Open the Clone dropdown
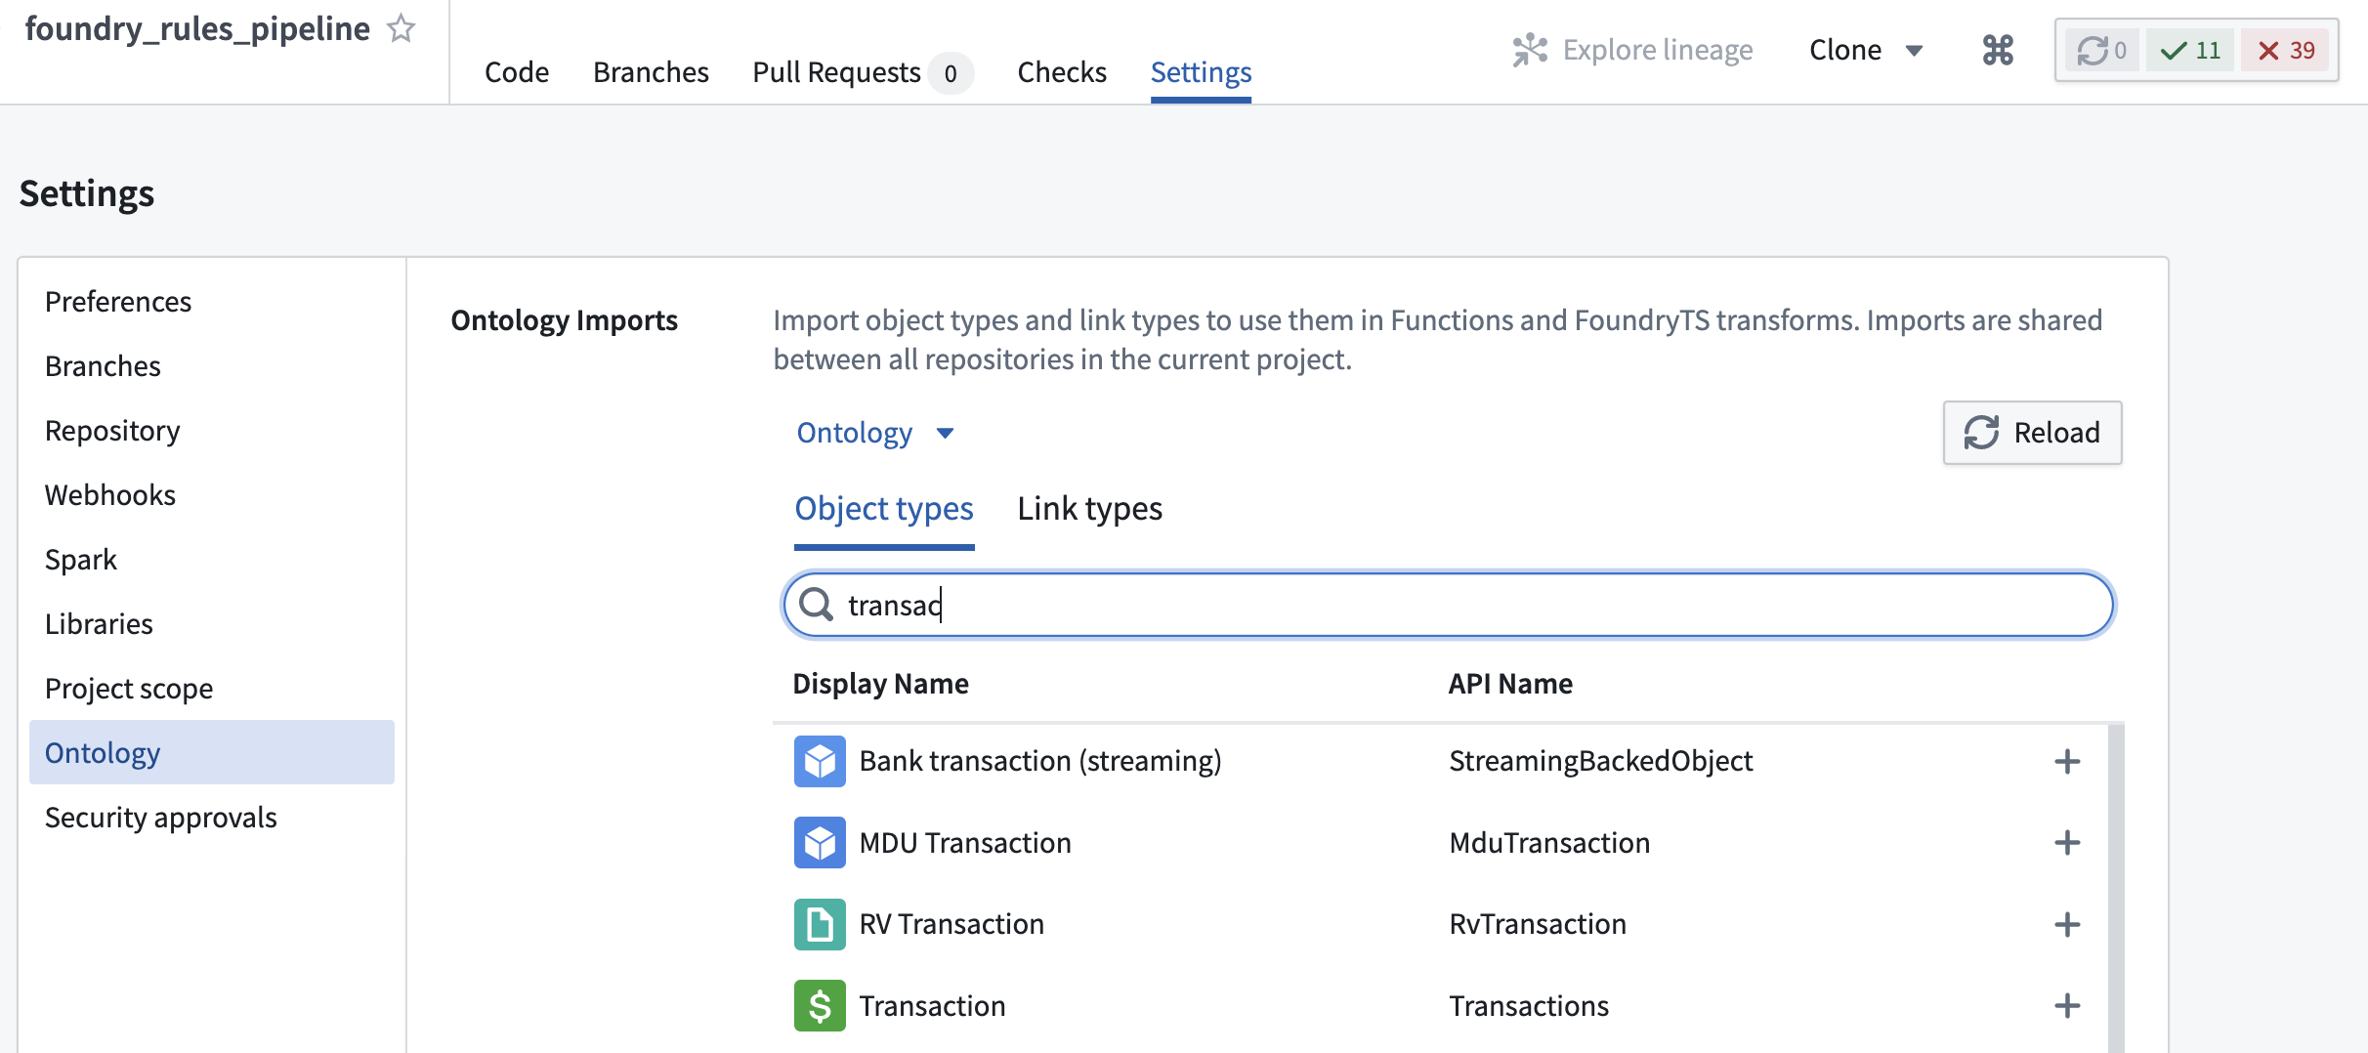Viewport: 2368px width, 1053px height. pyautogui.click(x=1866, y=50)
